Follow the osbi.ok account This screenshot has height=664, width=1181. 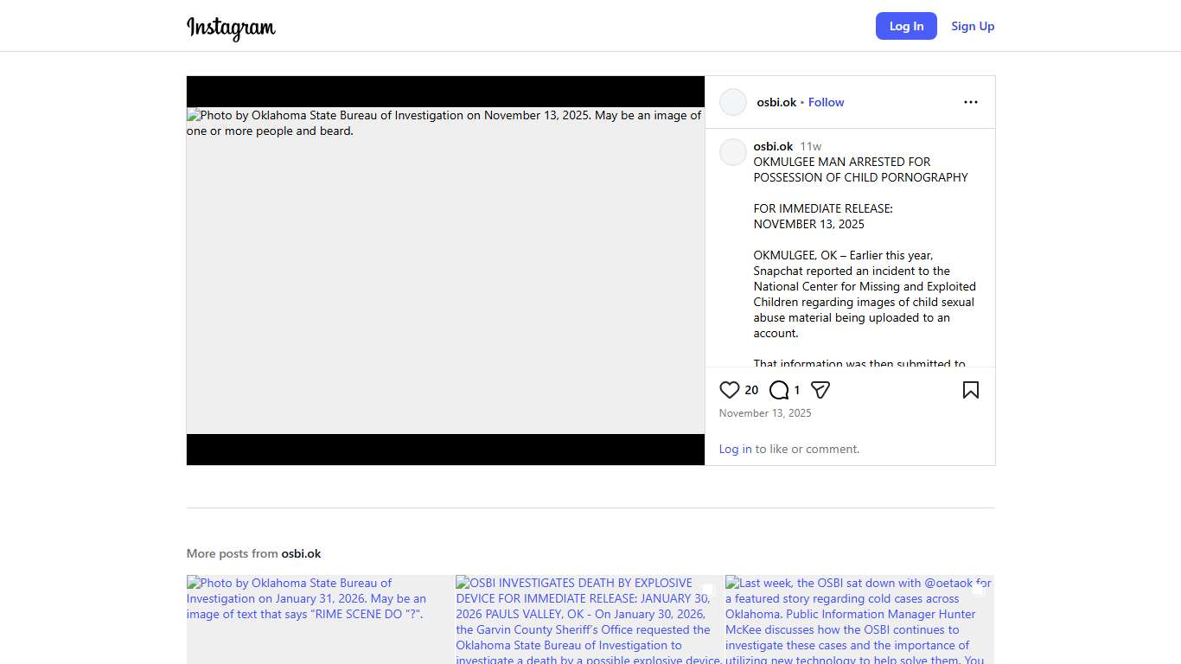point(826,102)
